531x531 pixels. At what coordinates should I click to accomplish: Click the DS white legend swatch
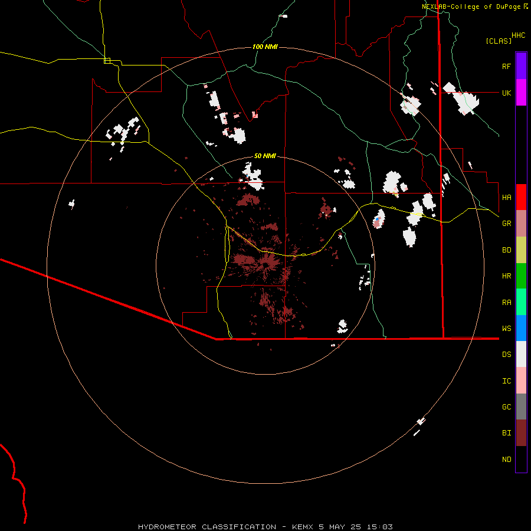click(521, 354)
